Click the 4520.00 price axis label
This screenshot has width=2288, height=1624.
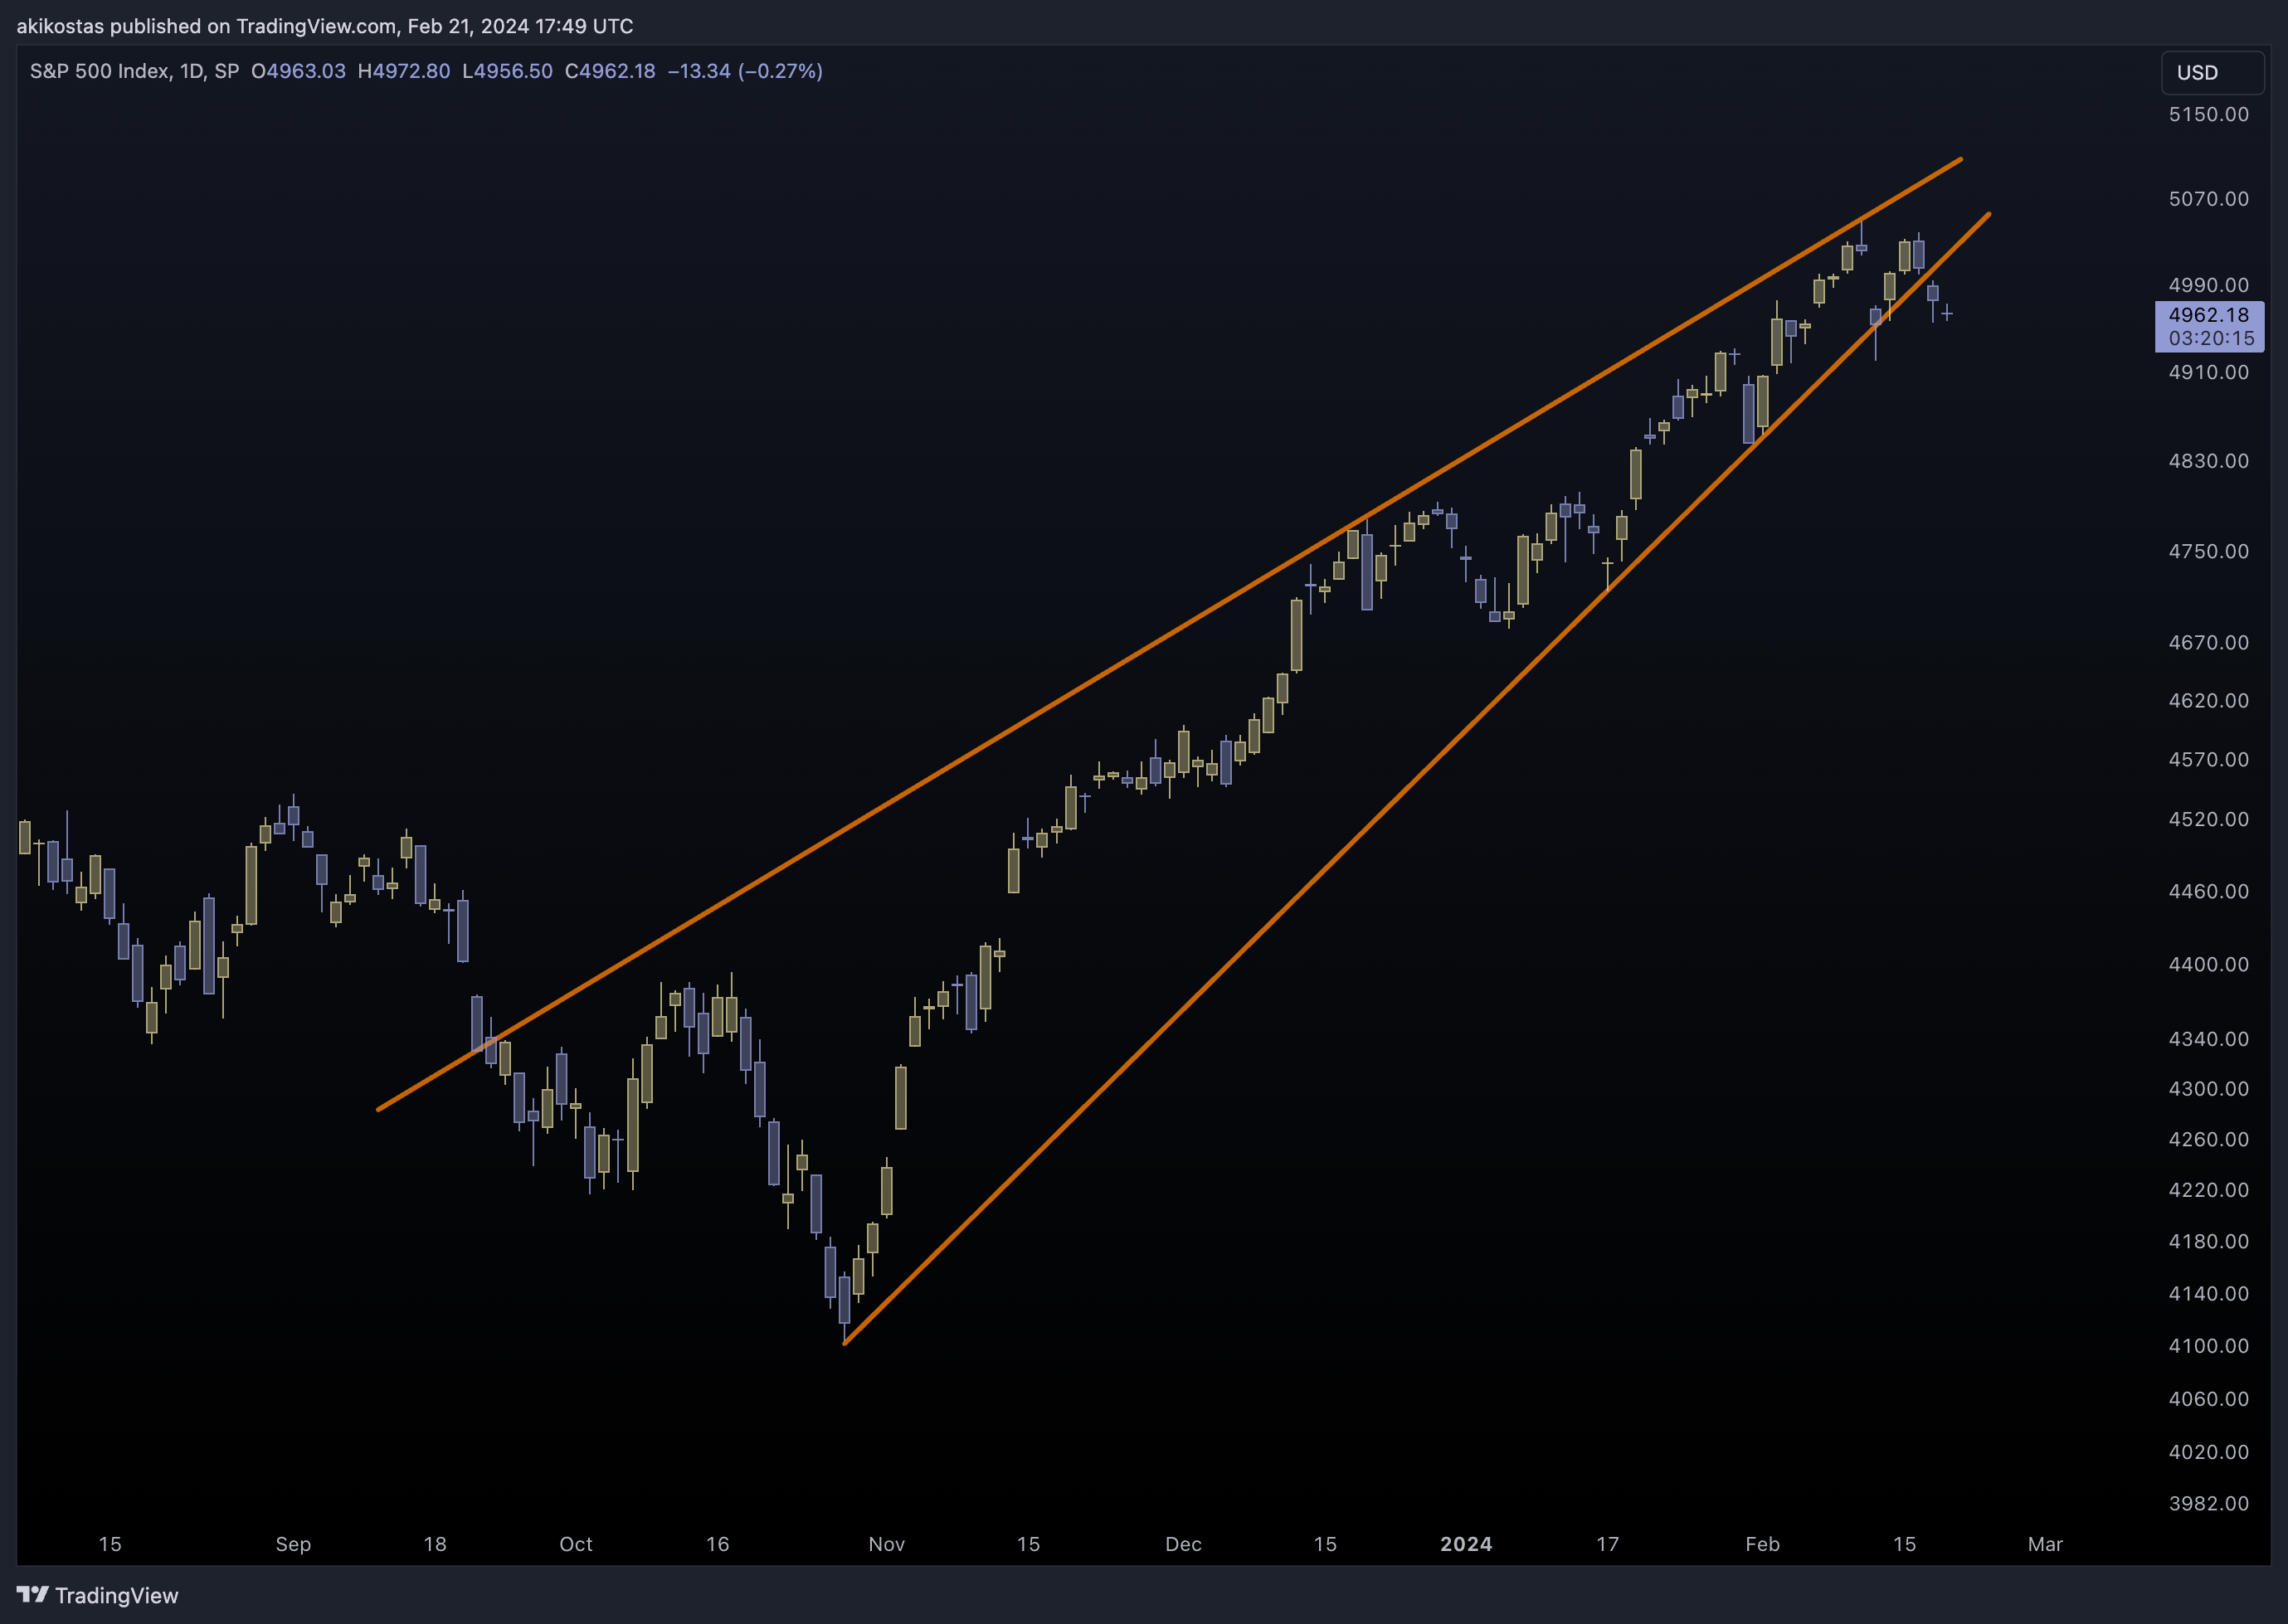(x=2208, y=819)
